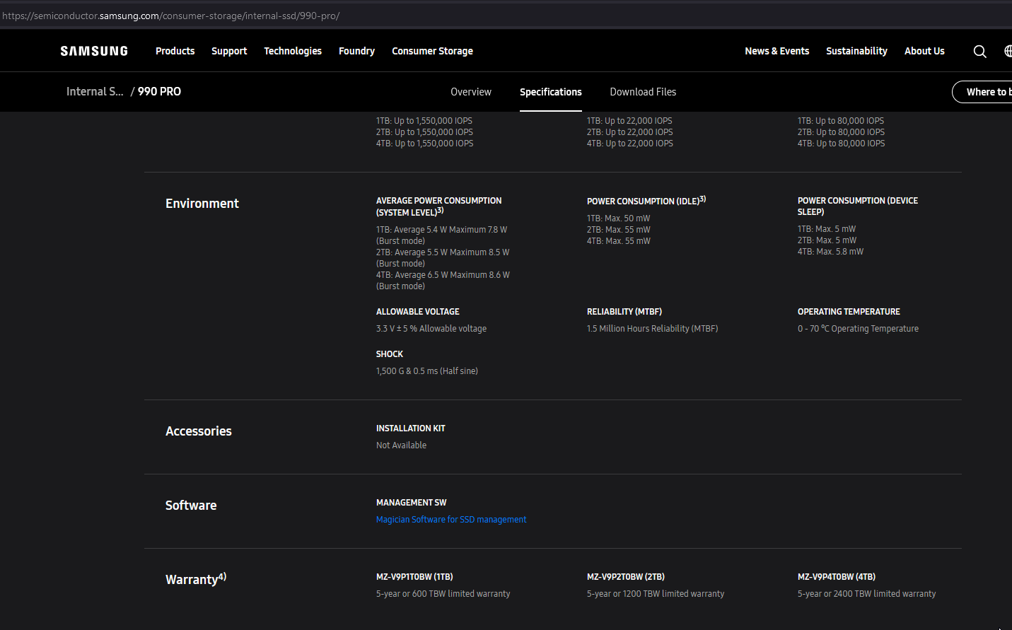
Task: Expand the Support menu
Action: pyautogui.click(x=229, y=51)
